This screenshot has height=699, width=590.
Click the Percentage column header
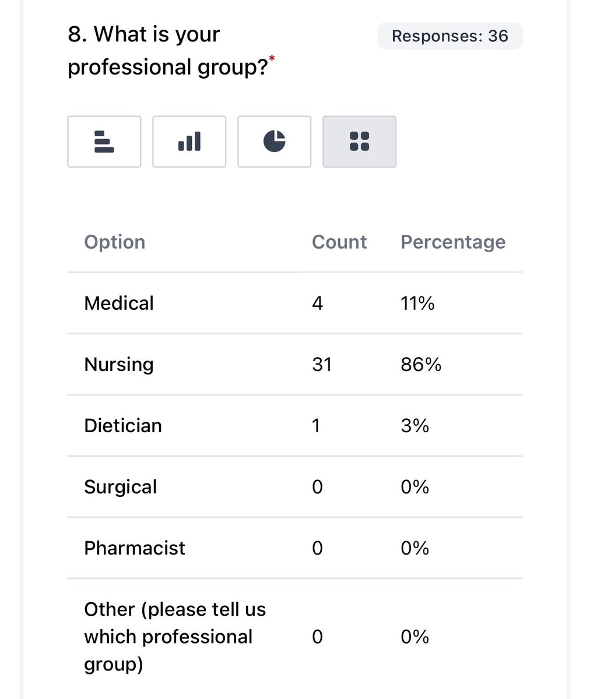pyautogui.click(x=452, y=242)
